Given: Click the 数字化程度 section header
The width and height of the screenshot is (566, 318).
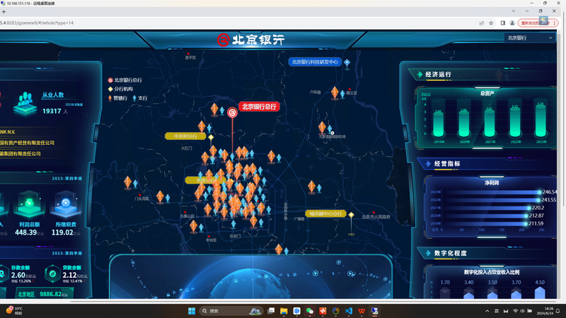Looking at the screenshot, I should pos(451,253).
